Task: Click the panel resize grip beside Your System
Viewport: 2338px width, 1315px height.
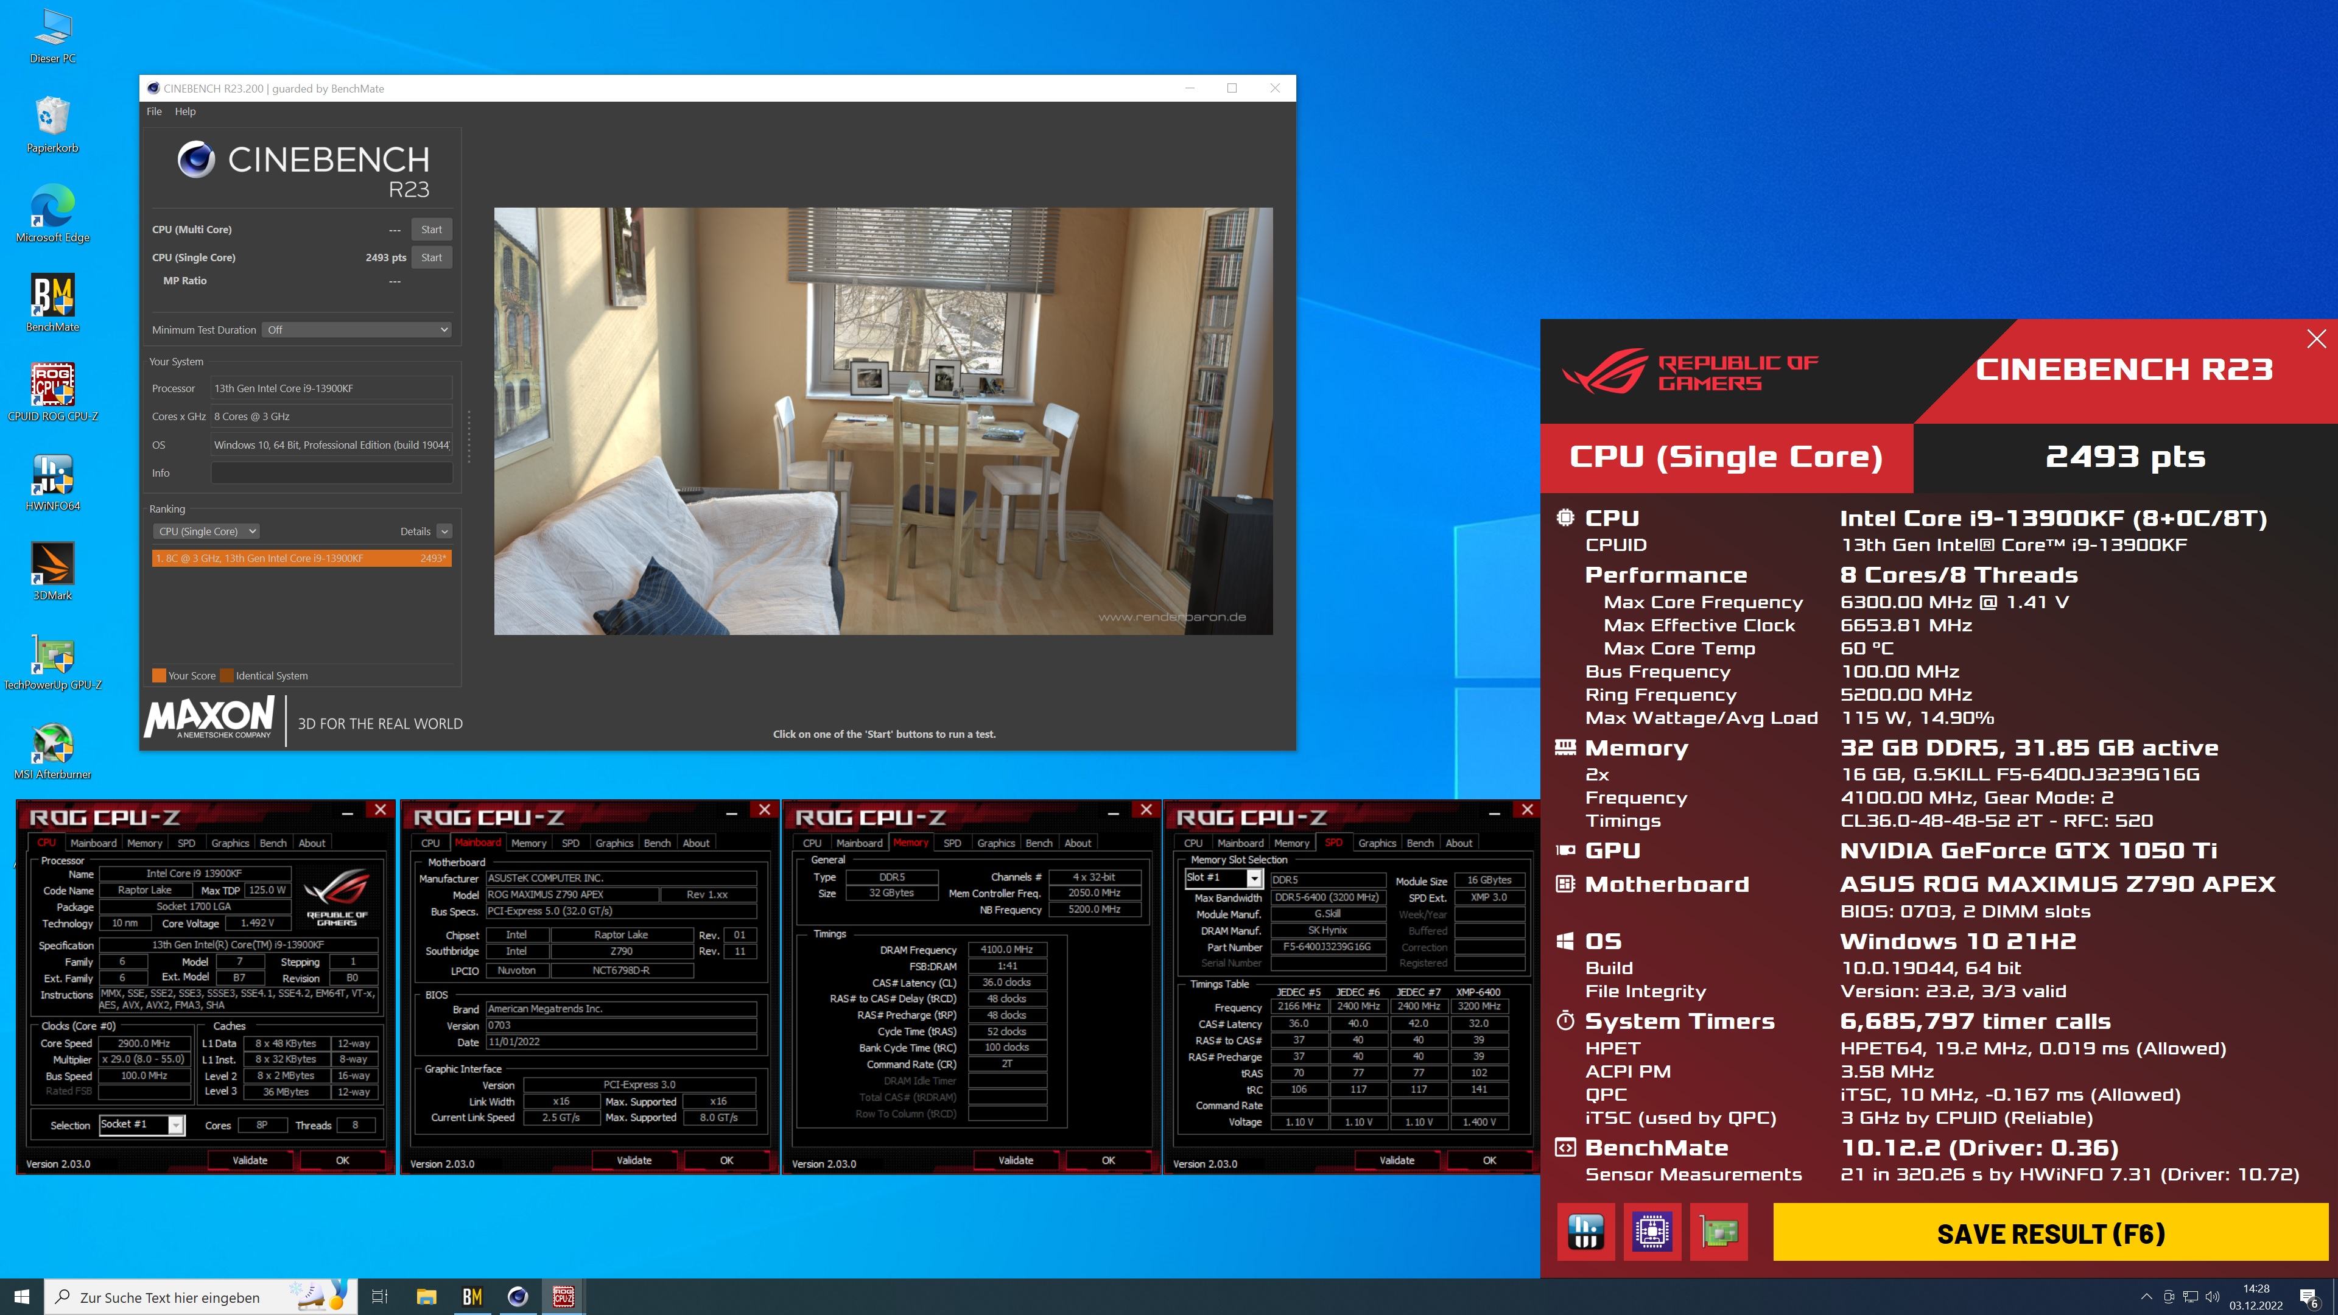Action: click(x=468, y=437)
